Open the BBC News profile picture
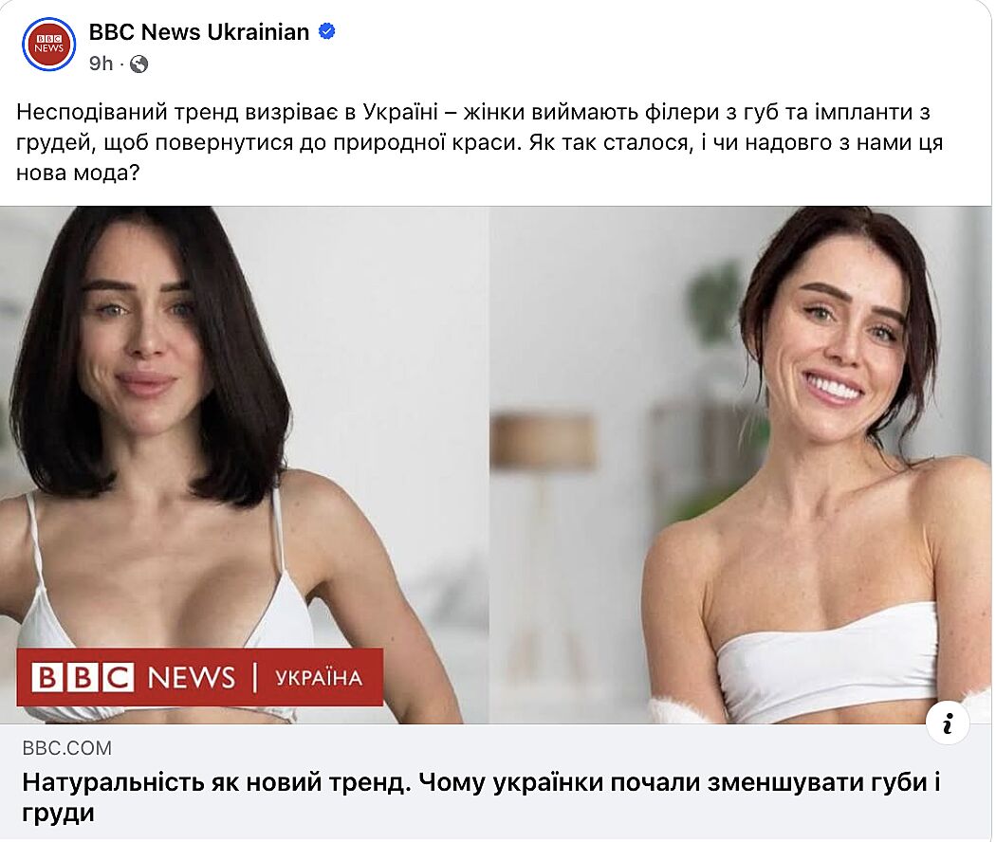Screen dimensions: 996x842 49,45
